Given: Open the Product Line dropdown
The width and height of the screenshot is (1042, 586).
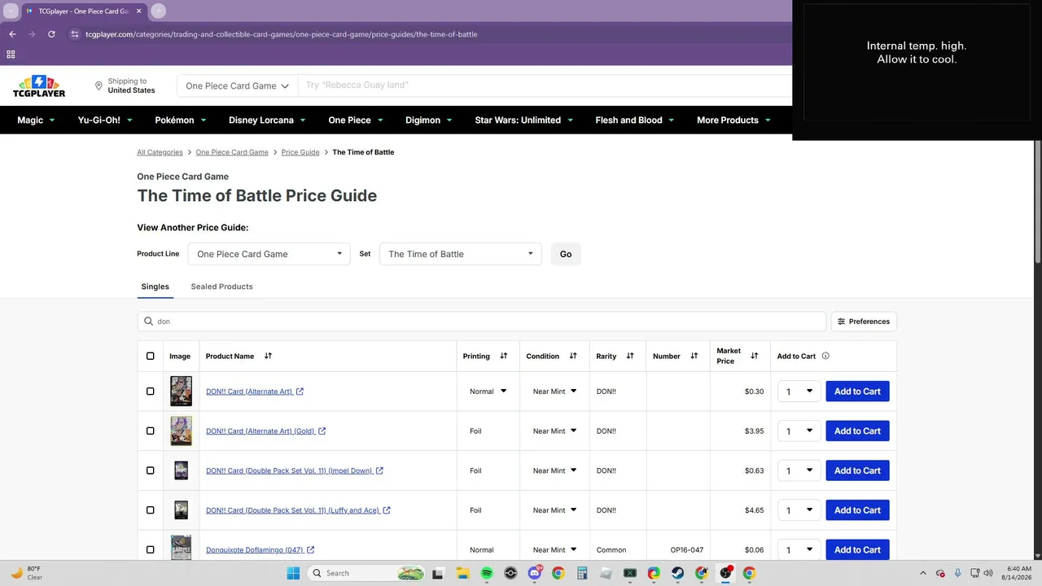Looking at the screenshot, I should [269, 254].
